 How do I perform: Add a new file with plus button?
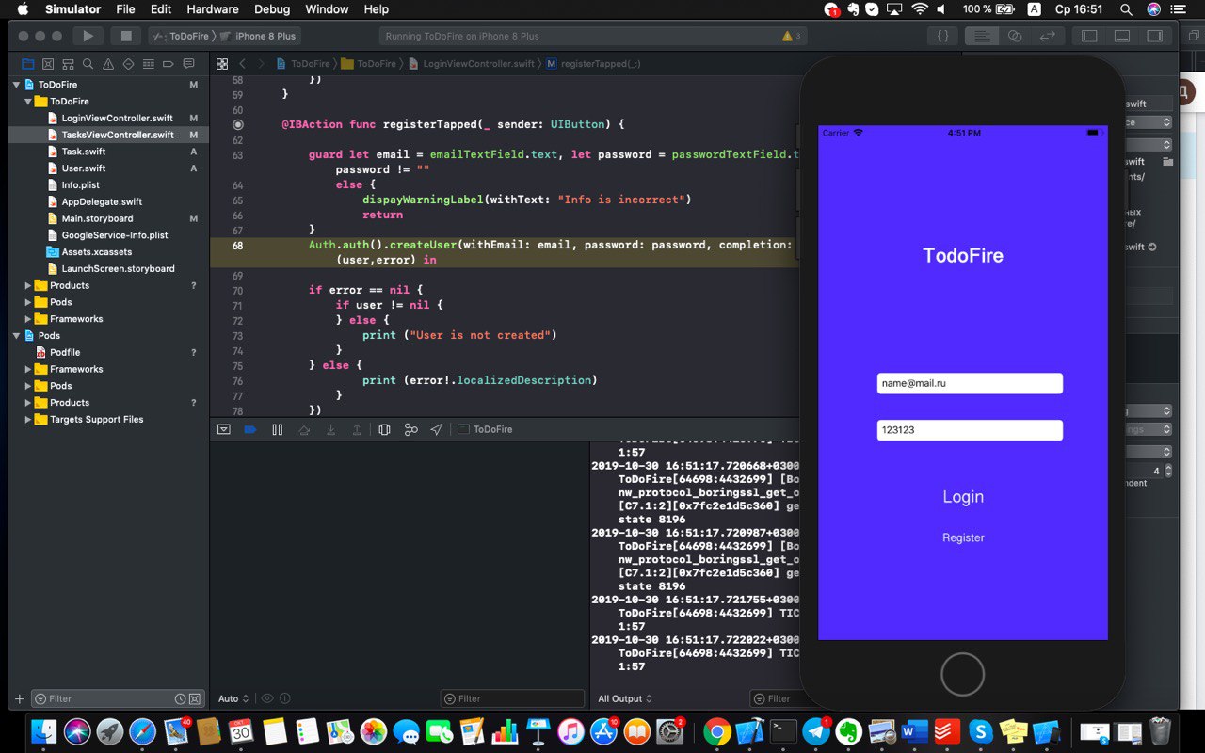click(20, 698)
